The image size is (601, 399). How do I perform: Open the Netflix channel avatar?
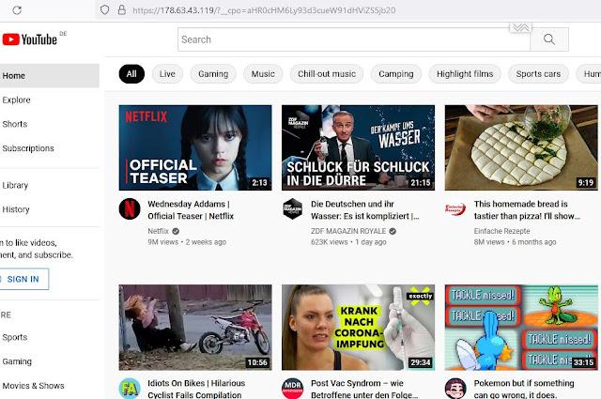pos(130,209)
